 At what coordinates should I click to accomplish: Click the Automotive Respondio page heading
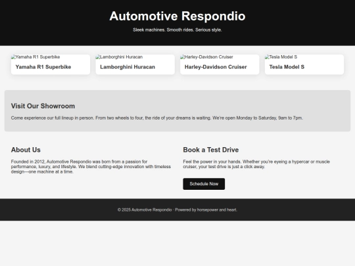pos(177,16)
